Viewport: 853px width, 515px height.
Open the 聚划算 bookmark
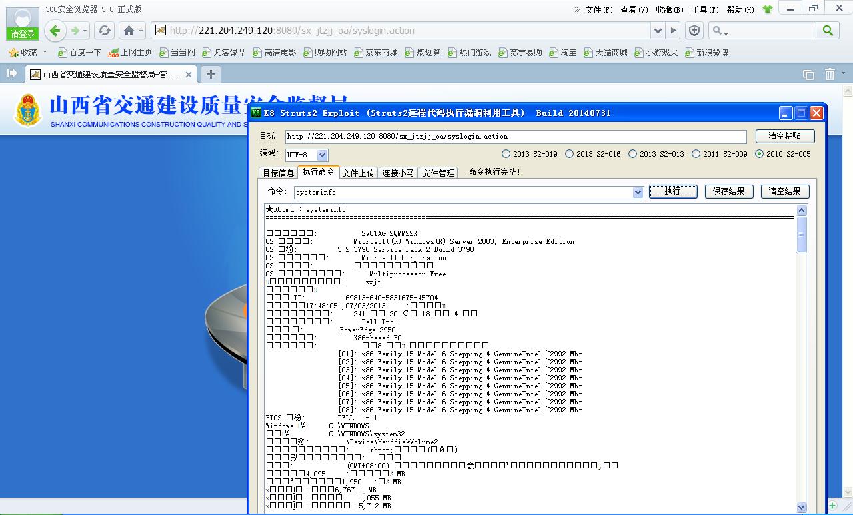(x=423, y=52)
